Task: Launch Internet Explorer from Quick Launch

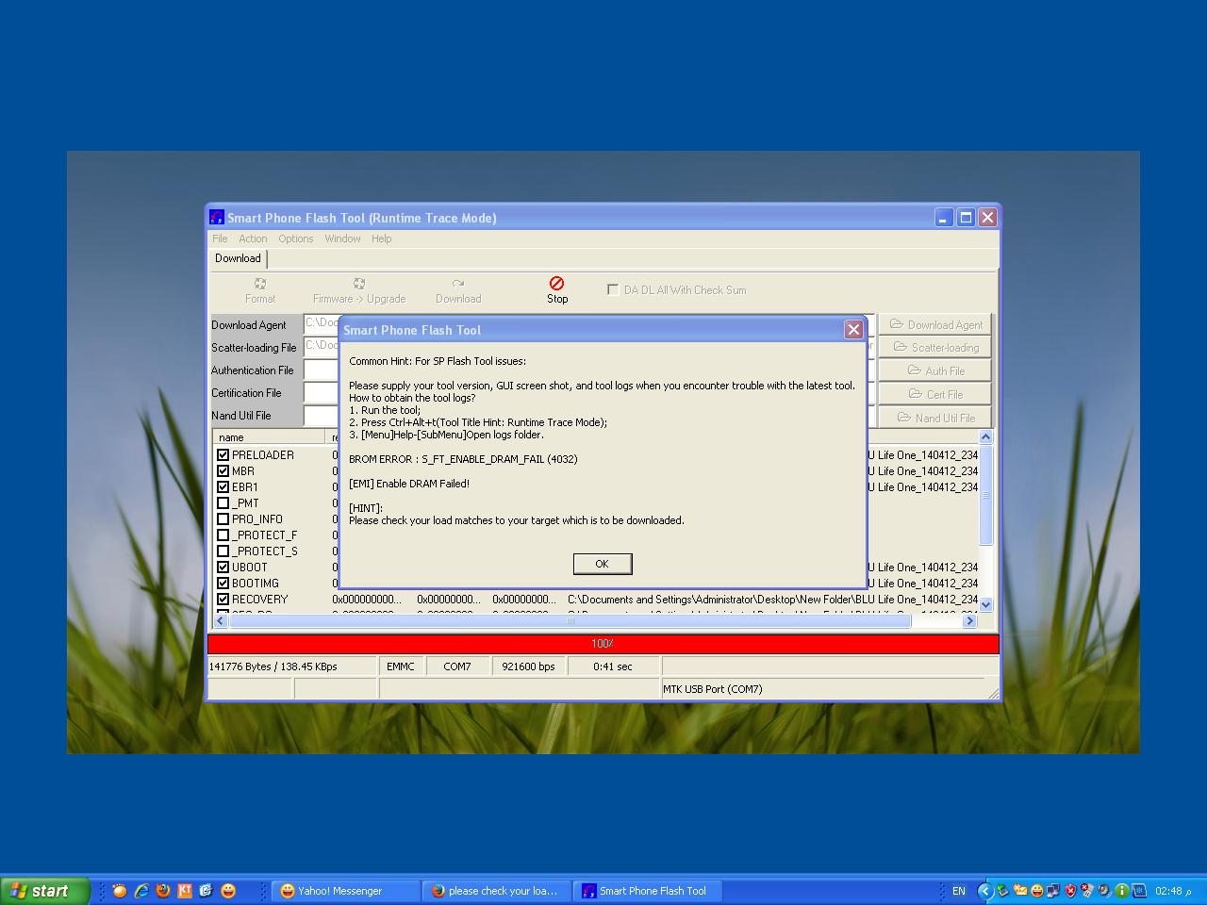Action: tap(141, 891)
